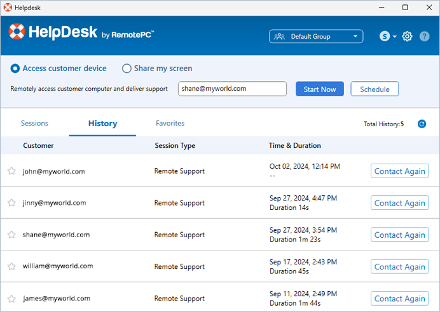The image size is (440, 312).
Task: Star jinny@myworld.com as favorite
Action: pyautogui.click(x=11, y=203)
